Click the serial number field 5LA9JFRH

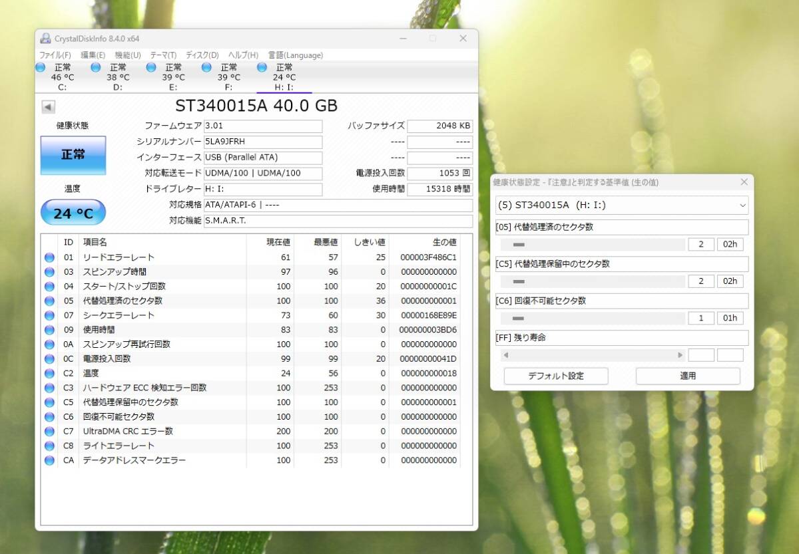click(263, 142)
